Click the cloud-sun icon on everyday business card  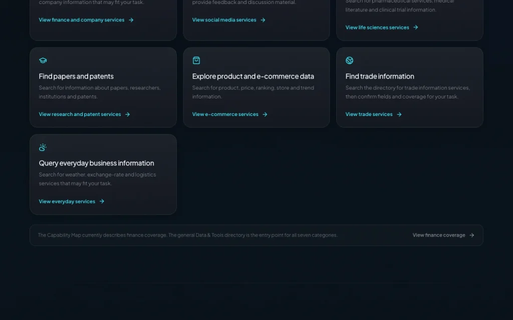pyautogui.click(x=43, y=147)
